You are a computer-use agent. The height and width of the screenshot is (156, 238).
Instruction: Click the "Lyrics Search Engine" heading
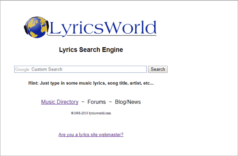click(91, 50)
